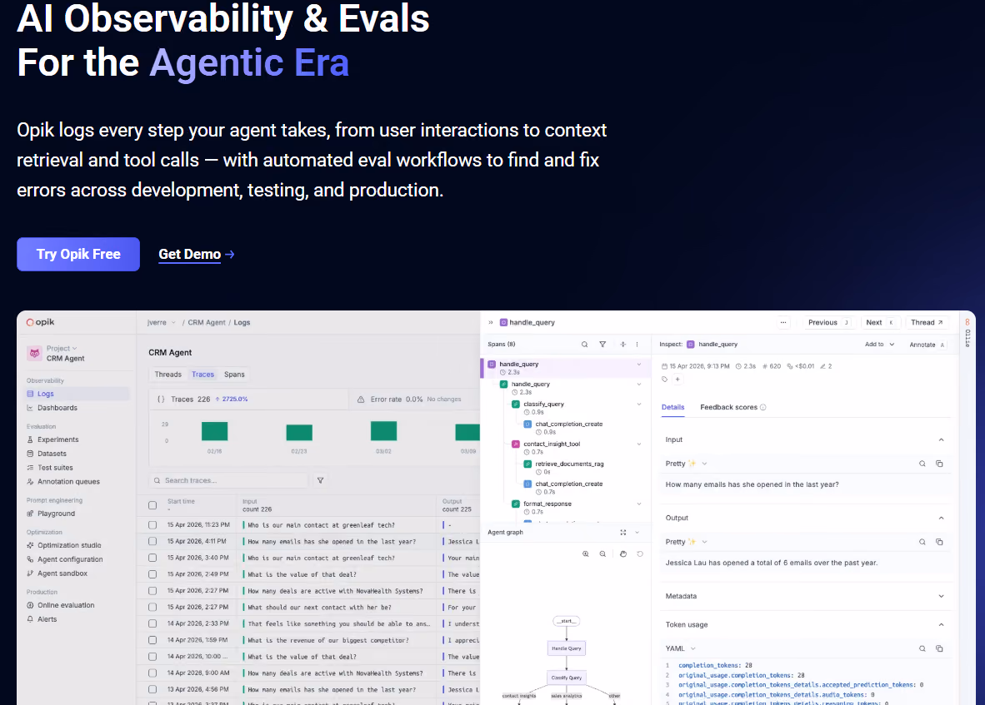Open the Add to dropdown
Screen dimensions: 985x705
(x=879, y=345)
